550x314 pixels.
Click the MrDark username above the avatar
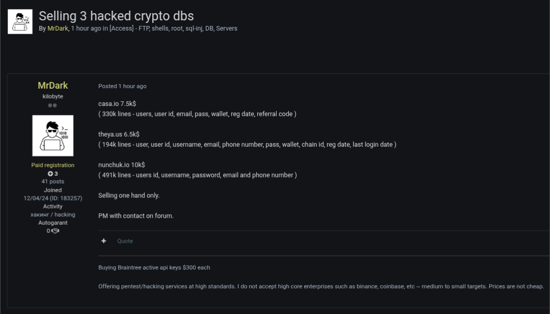[52, 86]
